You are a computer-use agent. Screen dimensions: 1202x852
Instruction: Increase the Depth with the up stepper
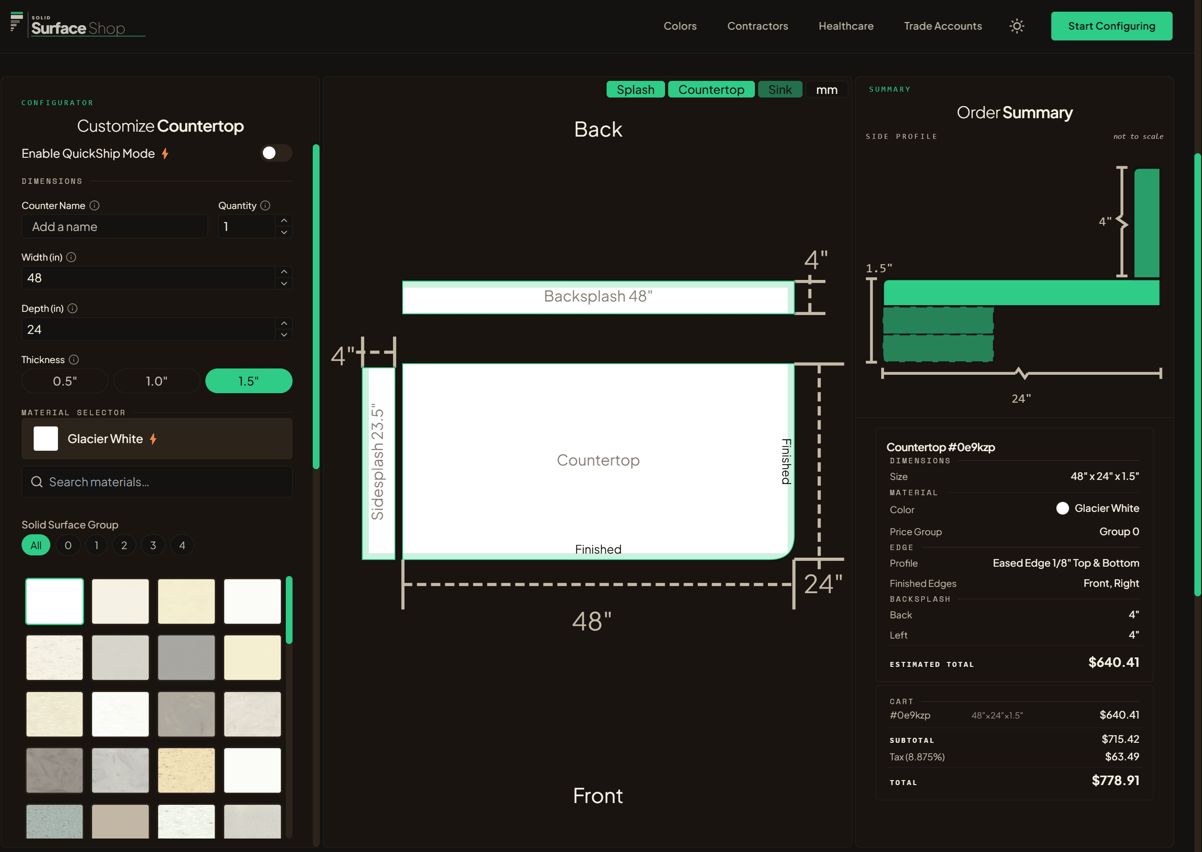[284, 323]
